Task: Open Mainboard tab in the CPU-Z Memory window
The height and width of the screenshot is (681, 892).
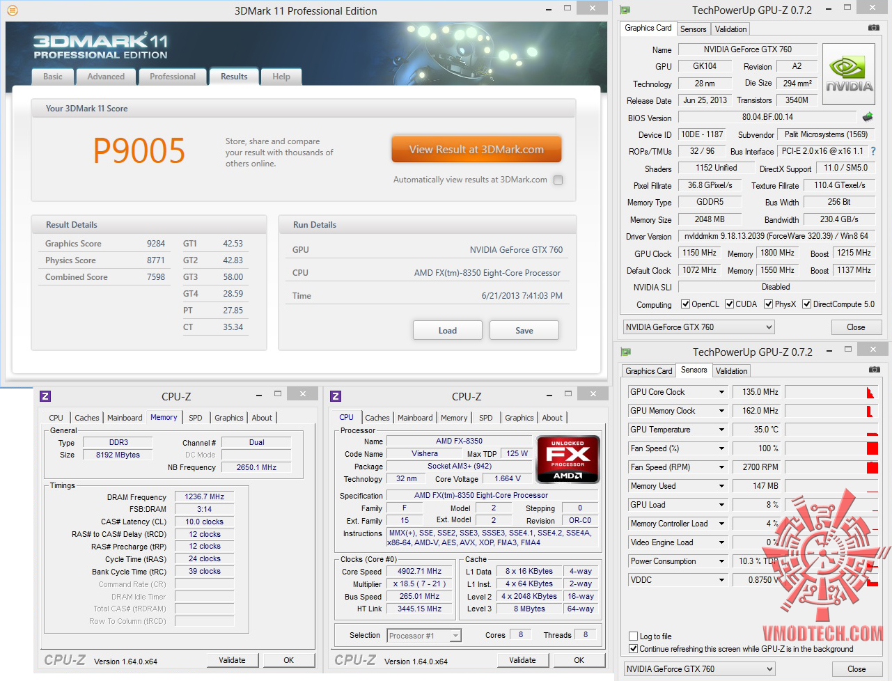Action: (x=125, y=418)
